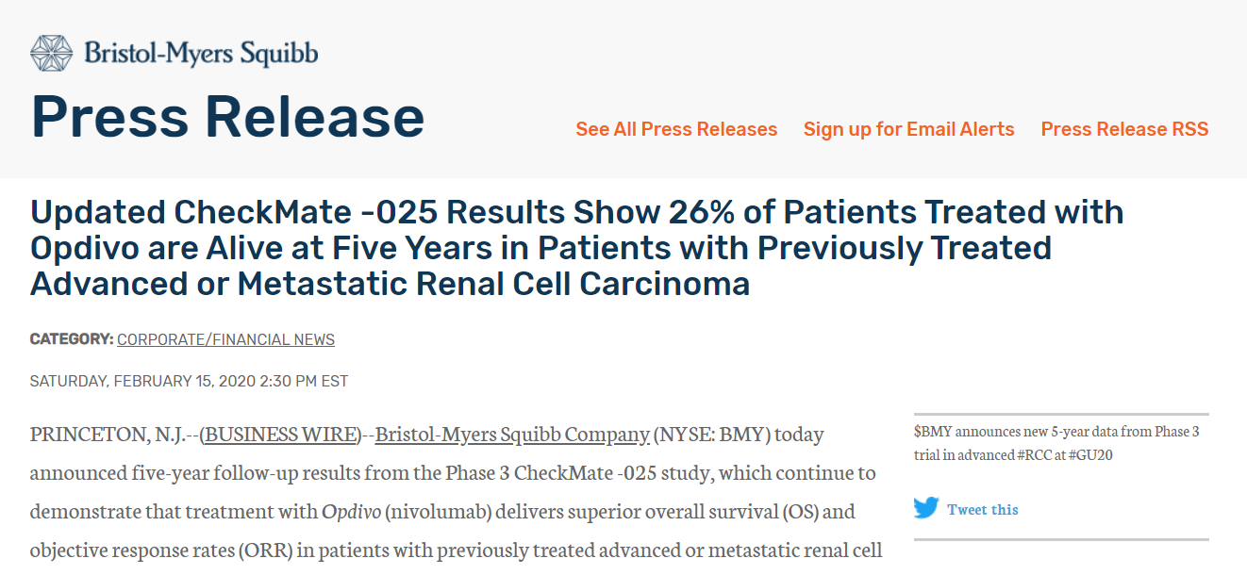1247x575 pixels.
Task: Open the See All Press Releases link
Action: click(x=676, y=129)
